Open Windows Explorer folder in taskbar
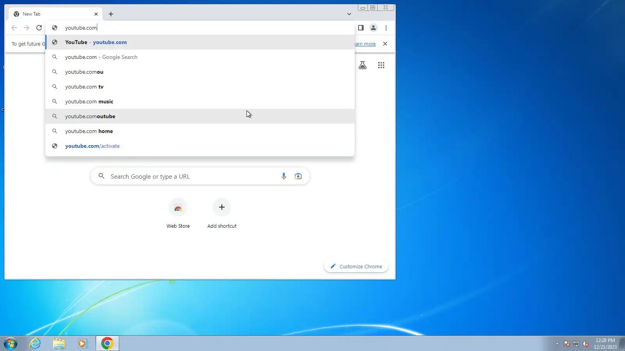 (59, 344)
